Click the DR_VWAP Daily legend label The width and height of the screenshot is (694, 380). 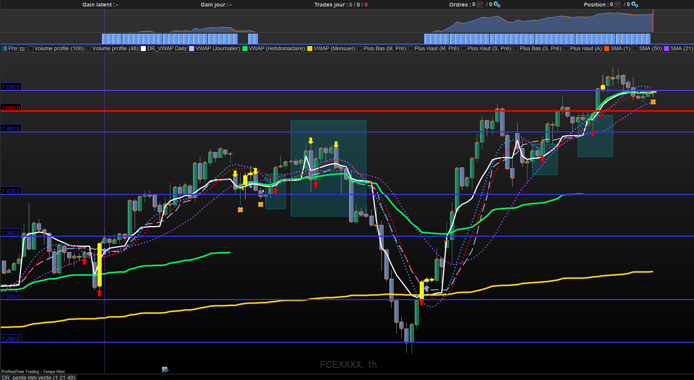pos(167,49)
